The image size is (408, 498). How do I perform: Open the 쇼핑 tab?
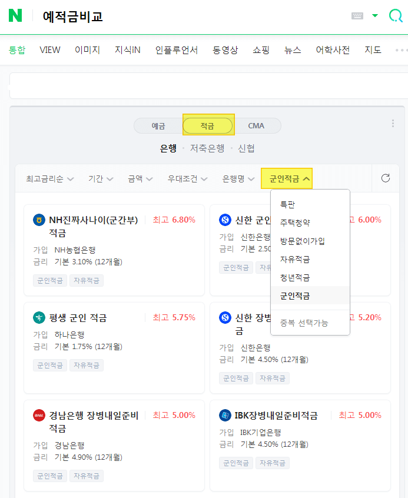pos(261,50)
